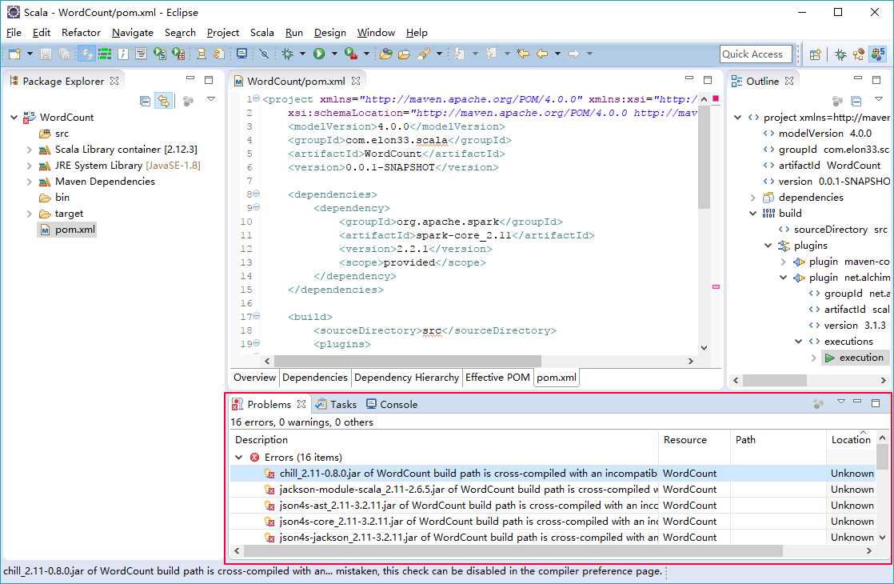Click the Search flashlight toolbar icon

click(x=423, y=54)
